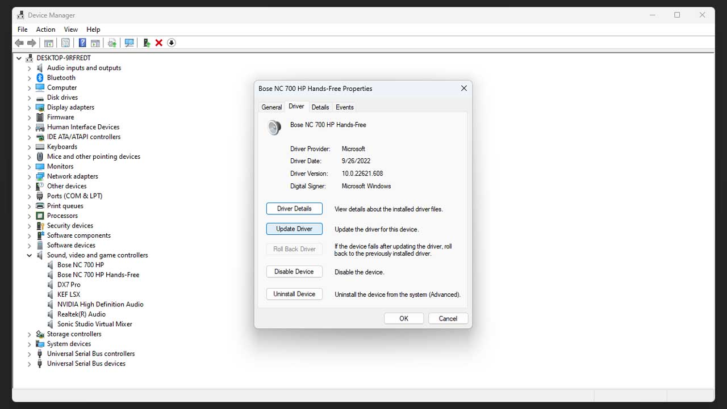Click the Back arrow toolbar icon
The height and width of the screenshot is (409, 727).
(x=19, y=43)
